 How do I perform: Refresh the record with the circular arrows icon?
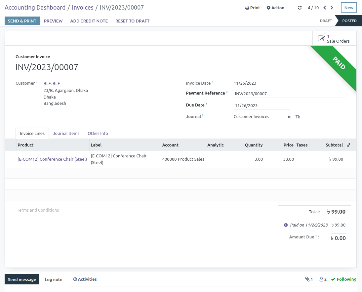click(x=300, y=8)
